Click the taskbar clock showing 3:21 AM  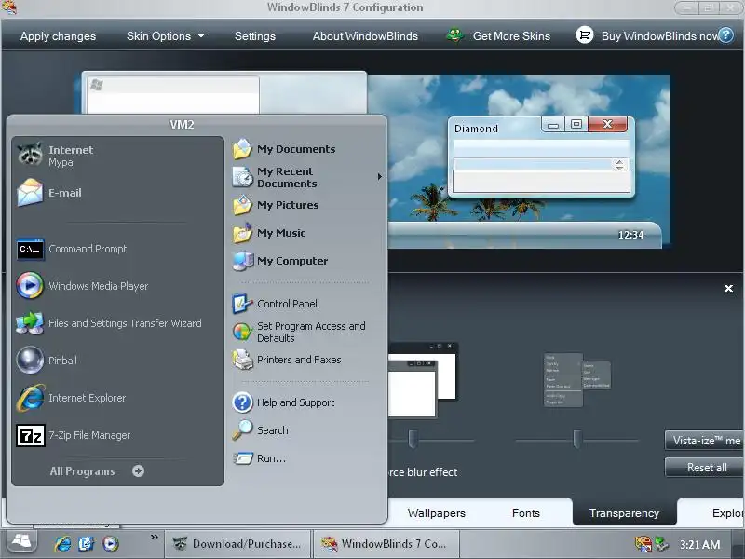pos(699,544)
